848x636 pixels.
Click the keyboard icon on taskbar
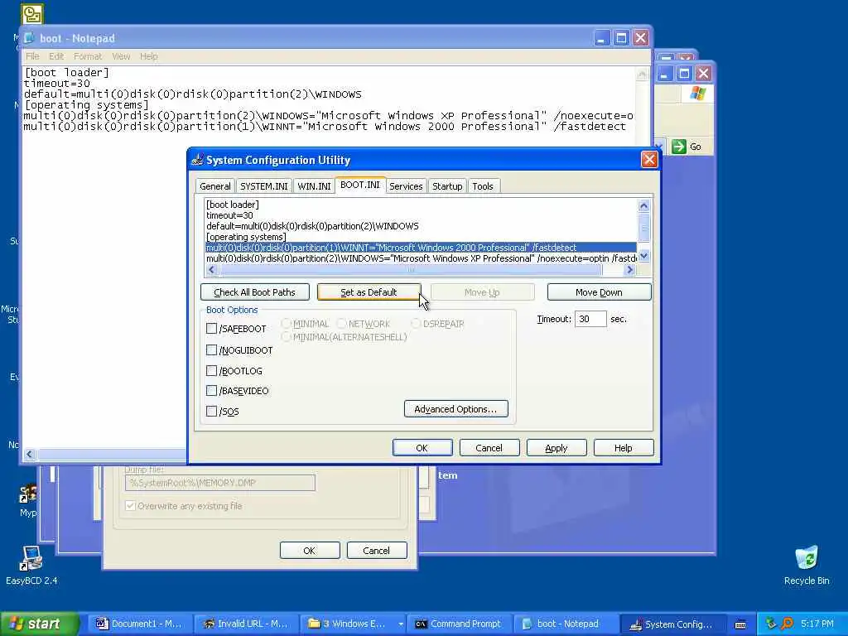pyautogui.click(x=740, y=624)
